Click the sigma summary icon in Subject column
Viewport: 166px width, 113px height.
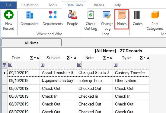(68, 58)
